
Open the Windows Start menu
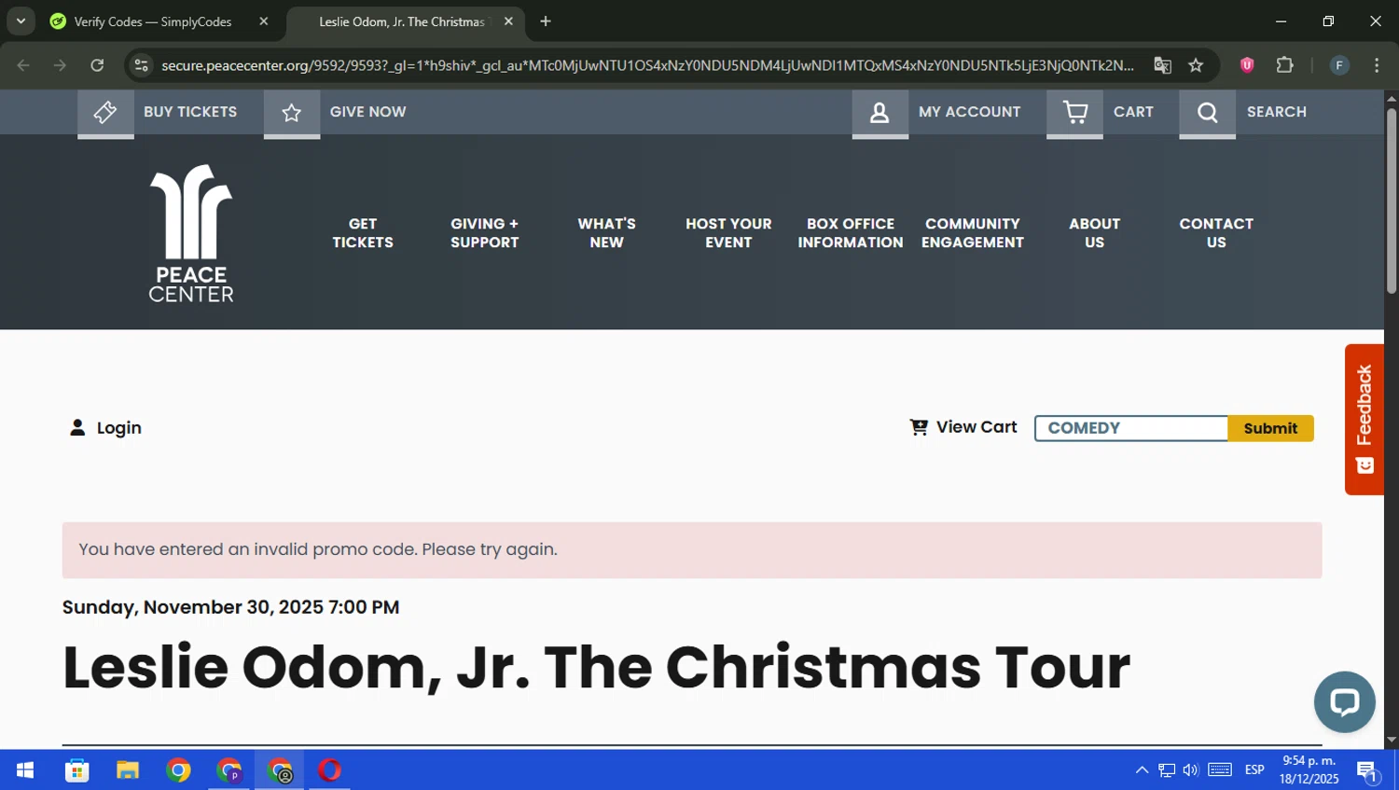point(25,770)
